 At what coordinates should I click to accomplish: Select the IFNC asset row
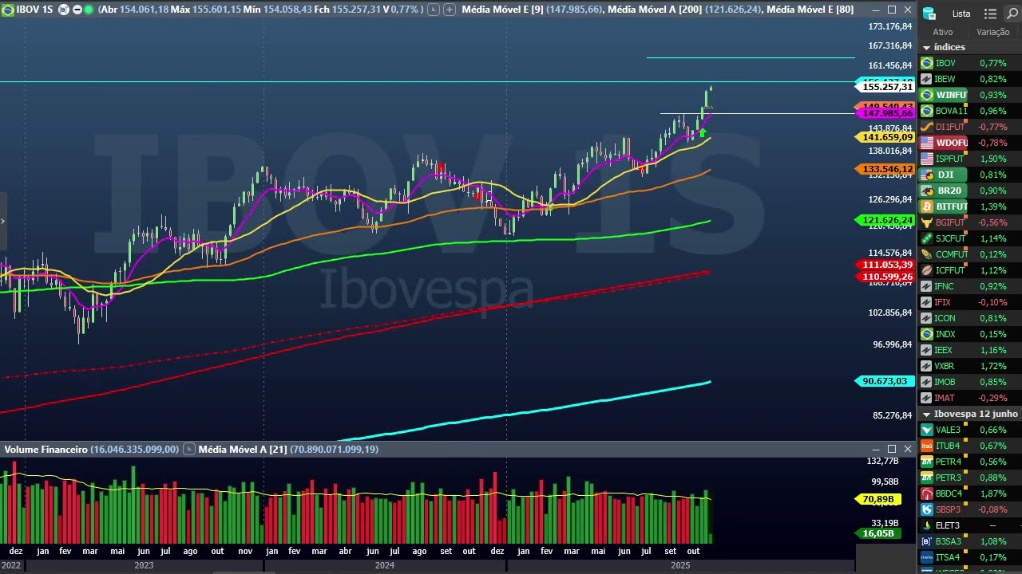click(x=970, y=286)
